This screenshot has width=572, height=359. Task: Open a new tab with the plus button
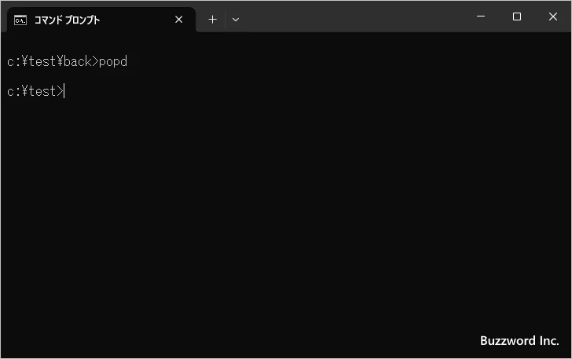[x=212, y=20]
